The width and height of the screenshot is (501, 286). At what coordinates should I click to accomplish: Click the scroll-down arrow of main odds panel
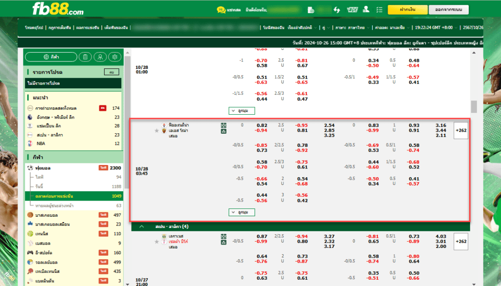pyautogui.click(x=474, y=284)
